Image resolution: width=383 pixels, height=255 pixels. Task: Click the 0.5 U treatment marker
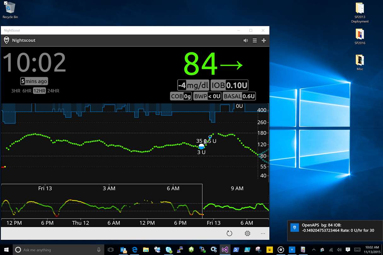coord(210,138)
